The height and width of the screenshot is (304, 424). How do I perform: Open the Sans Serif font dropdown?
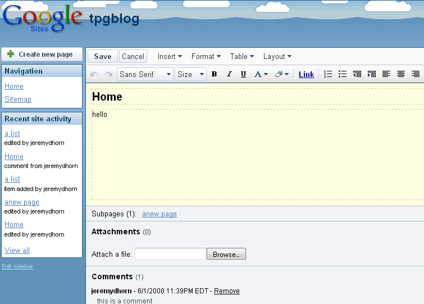pos(145,74)
